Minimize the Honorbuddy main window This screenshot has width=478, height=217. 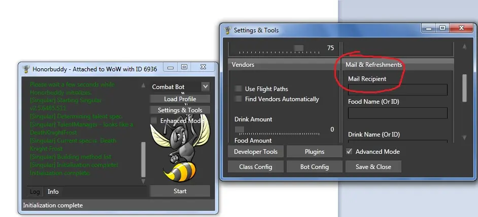[170, 67]
